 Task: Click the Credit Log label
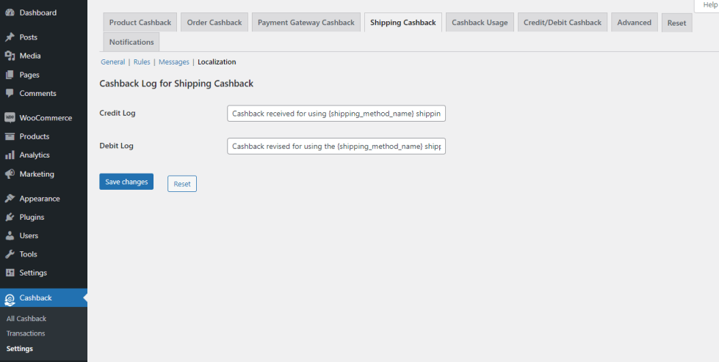pyautogui.click(x=118, y=113)
